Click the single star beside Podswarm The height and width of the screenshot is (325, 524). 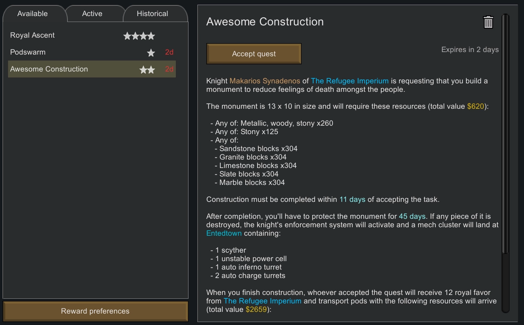151,53
